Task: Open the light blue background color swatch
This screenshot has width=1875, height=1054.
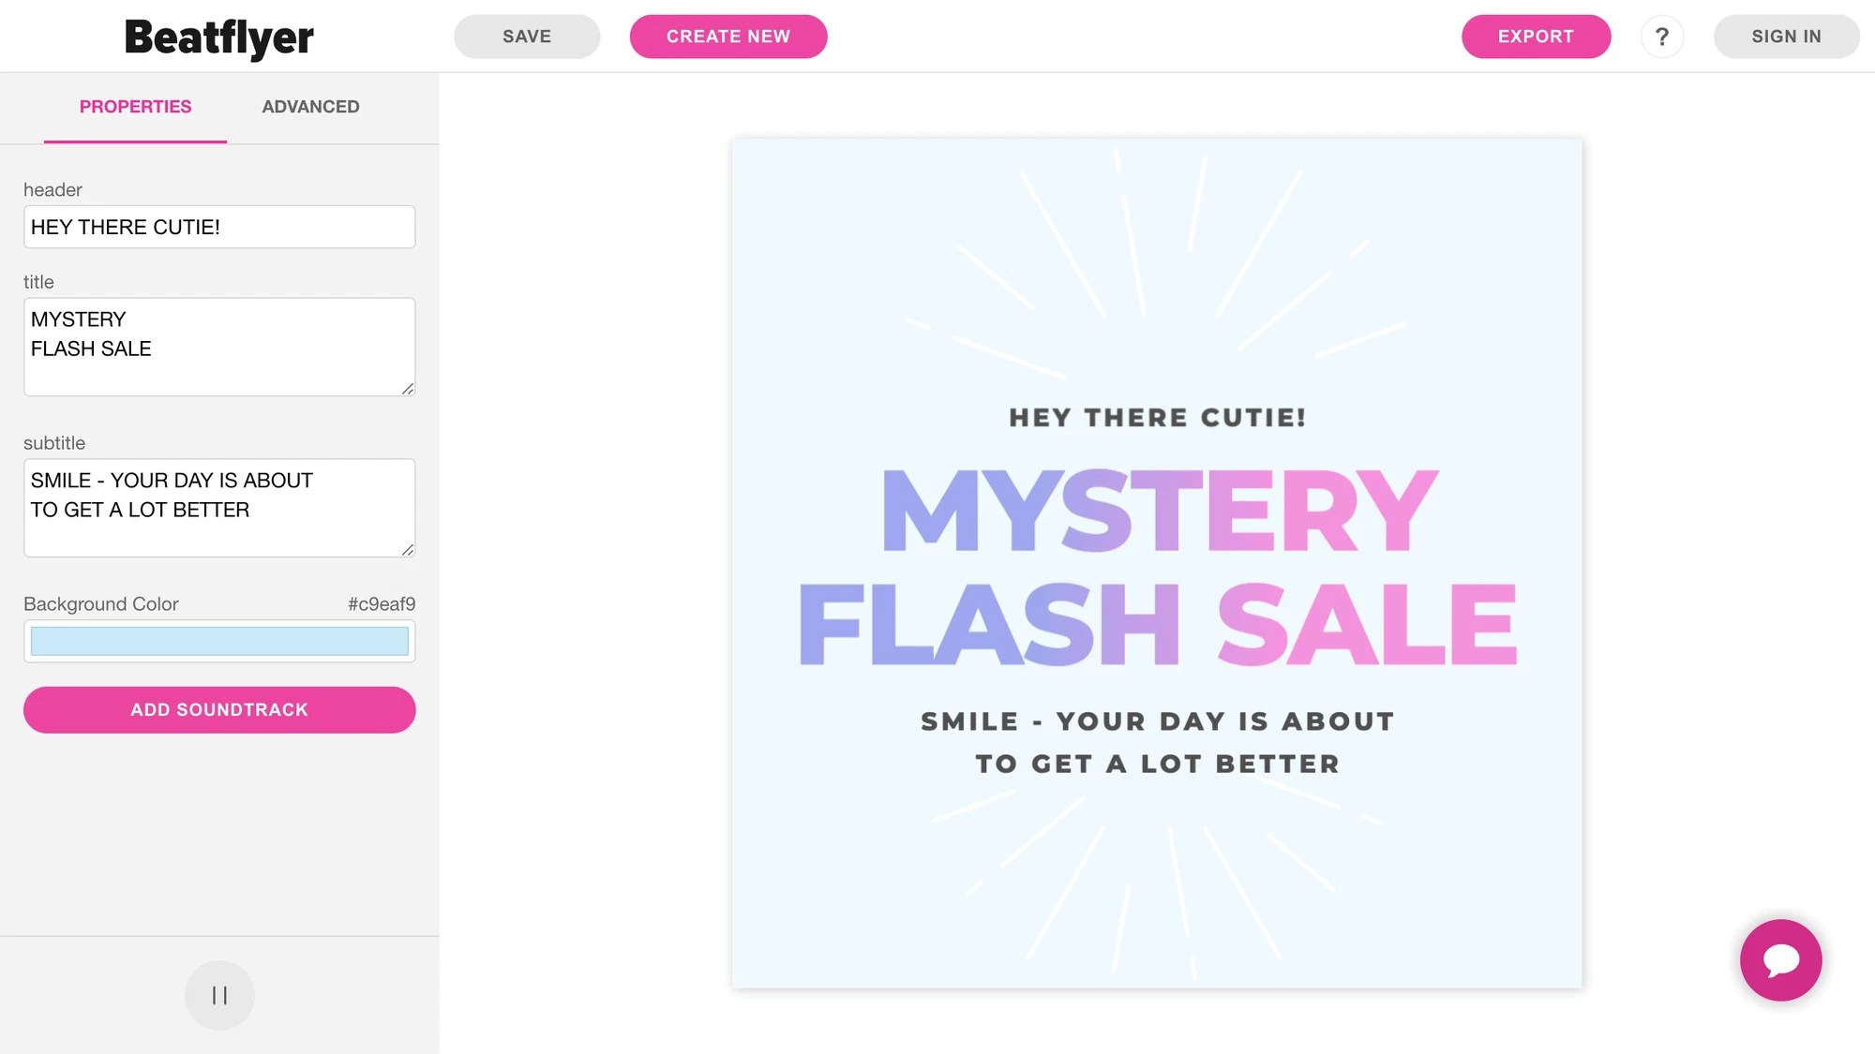Action: 219,642
